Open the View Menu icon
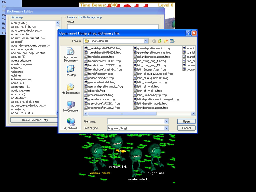256x192 pixels. point(172,41)
